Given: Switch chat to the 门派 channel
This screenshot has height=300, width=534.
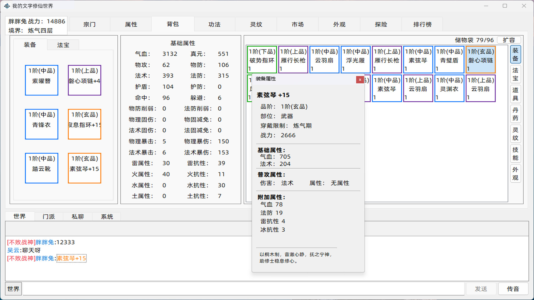Looking at the screenshot, I should tap(49, 216).
